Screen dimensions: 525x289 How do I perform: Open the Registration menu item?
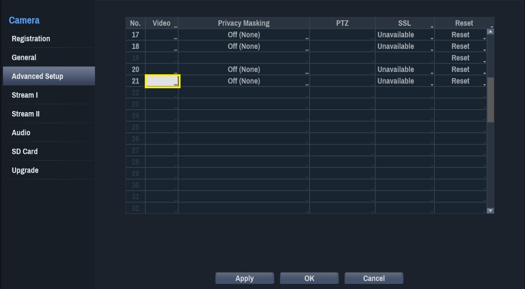point(49,39)
